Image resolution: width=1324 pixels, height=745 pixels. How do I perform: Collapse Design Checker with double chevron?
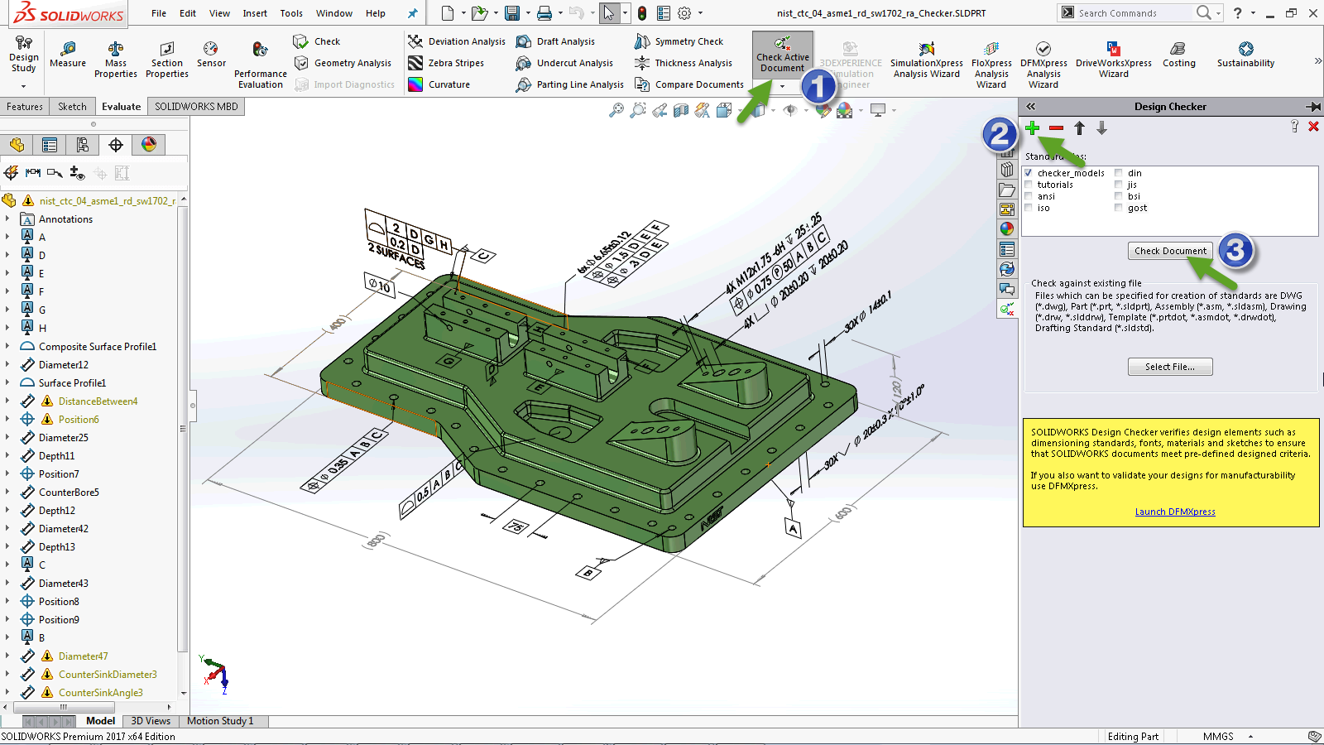[x=1031, y=107]
